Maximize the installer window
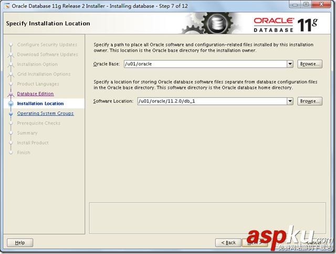The height and width of the screenshot is (254, 336). click(x=306, y=5)
